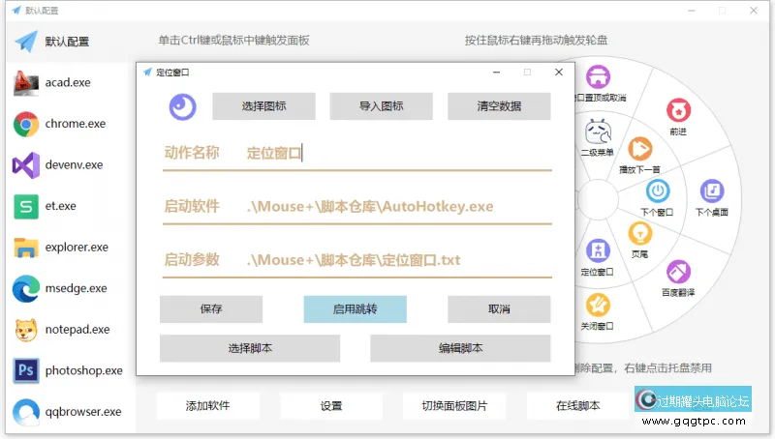Click the 下个窗口 wheel icon
775x439 pixels.
tap(658, 191)
